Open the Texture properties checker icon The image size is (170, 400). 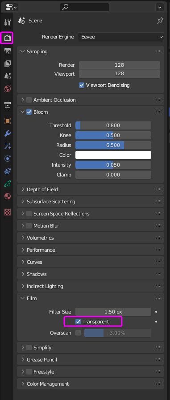[8, 212]
